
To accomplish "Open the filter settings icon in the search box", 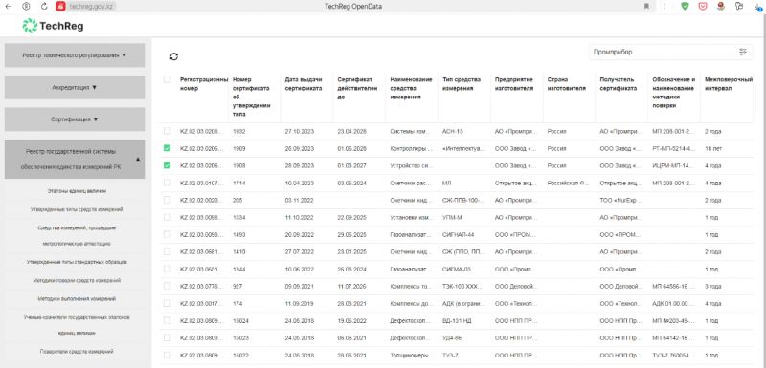I will [x=743, y=52].
